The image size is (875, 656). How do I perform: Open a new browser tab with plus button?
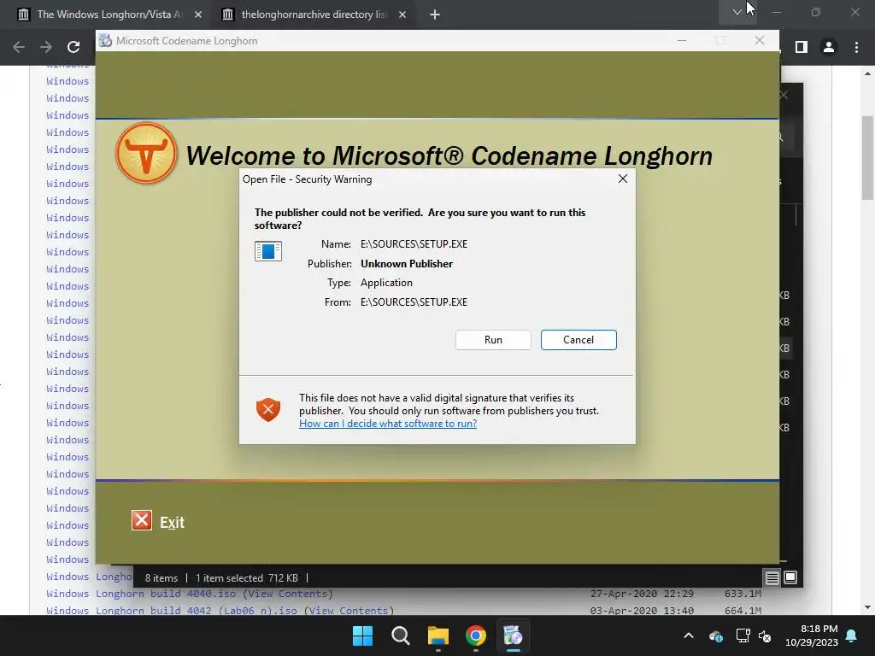435,15
